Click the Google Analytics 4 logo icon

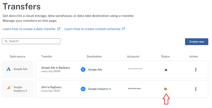coord(8,87)
